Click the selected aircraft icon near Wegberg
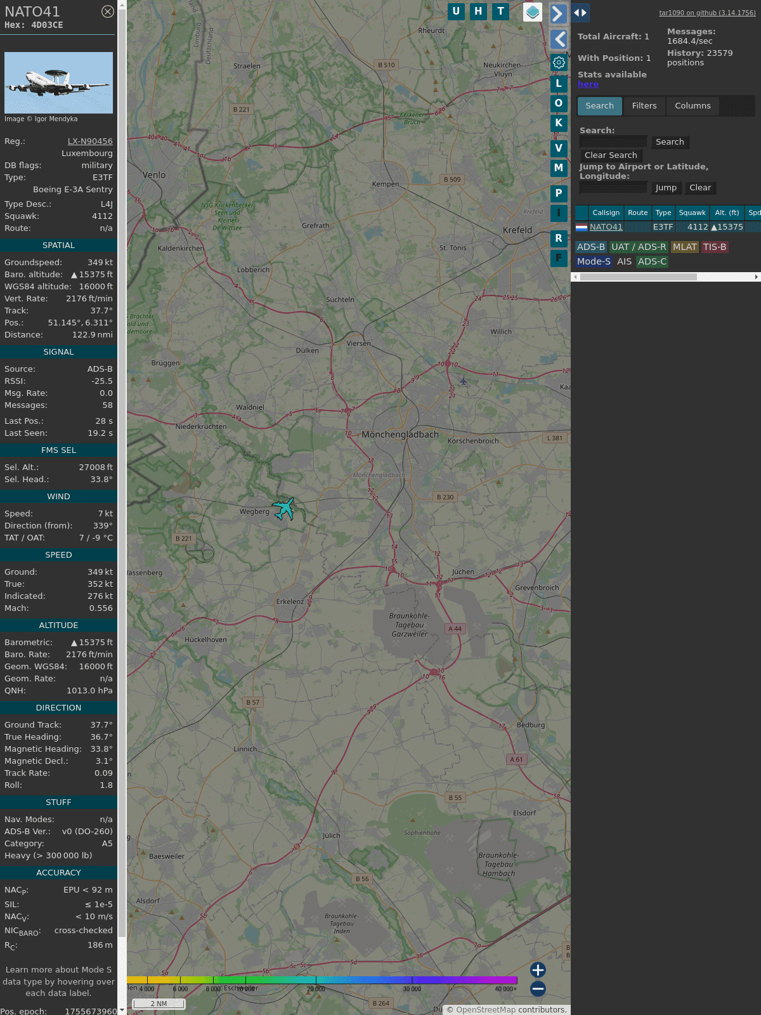 283,509
